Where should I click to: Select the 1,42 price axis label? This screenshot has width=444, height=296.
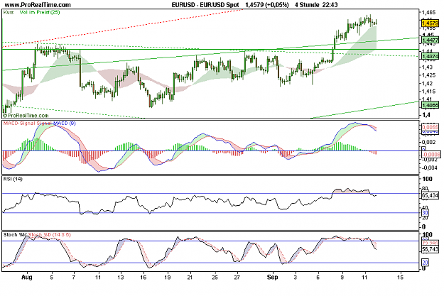point(427,83)
